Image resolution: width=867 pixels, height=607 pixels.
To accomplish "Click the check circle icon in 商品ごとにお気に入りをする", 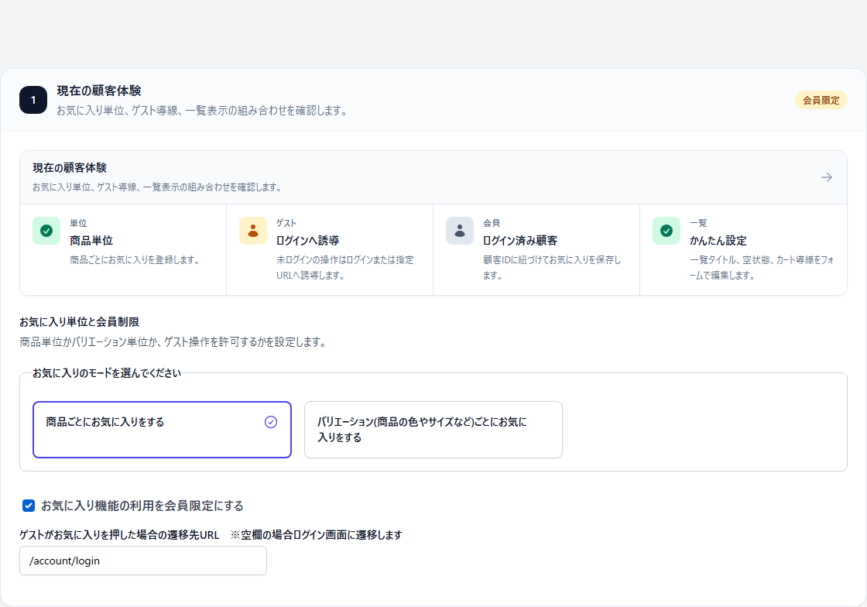I will pyautogui.click(x=271, y=423).
